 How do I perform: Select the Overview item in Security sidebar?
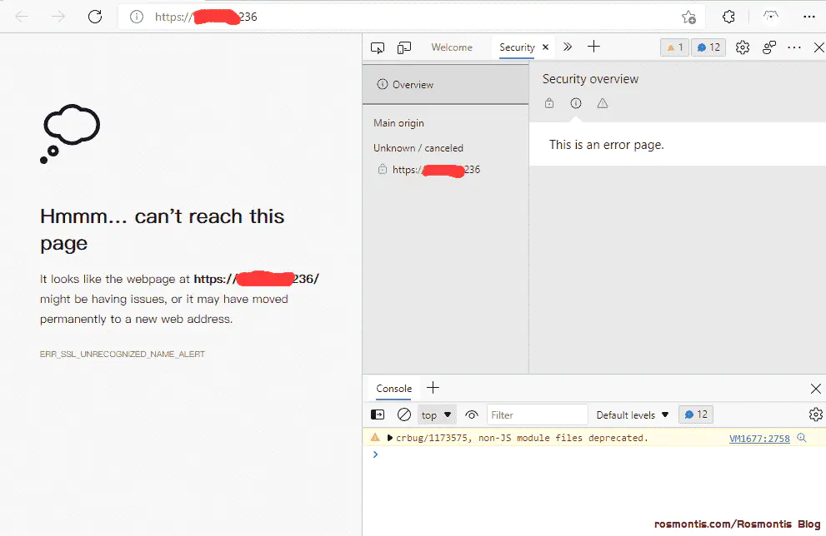click(x=446, y=84)
